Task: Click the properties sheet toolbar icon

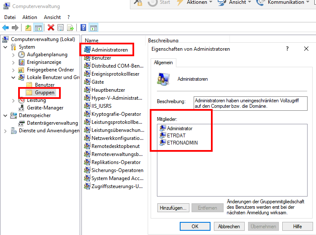Action: click(x=61, y=27)
